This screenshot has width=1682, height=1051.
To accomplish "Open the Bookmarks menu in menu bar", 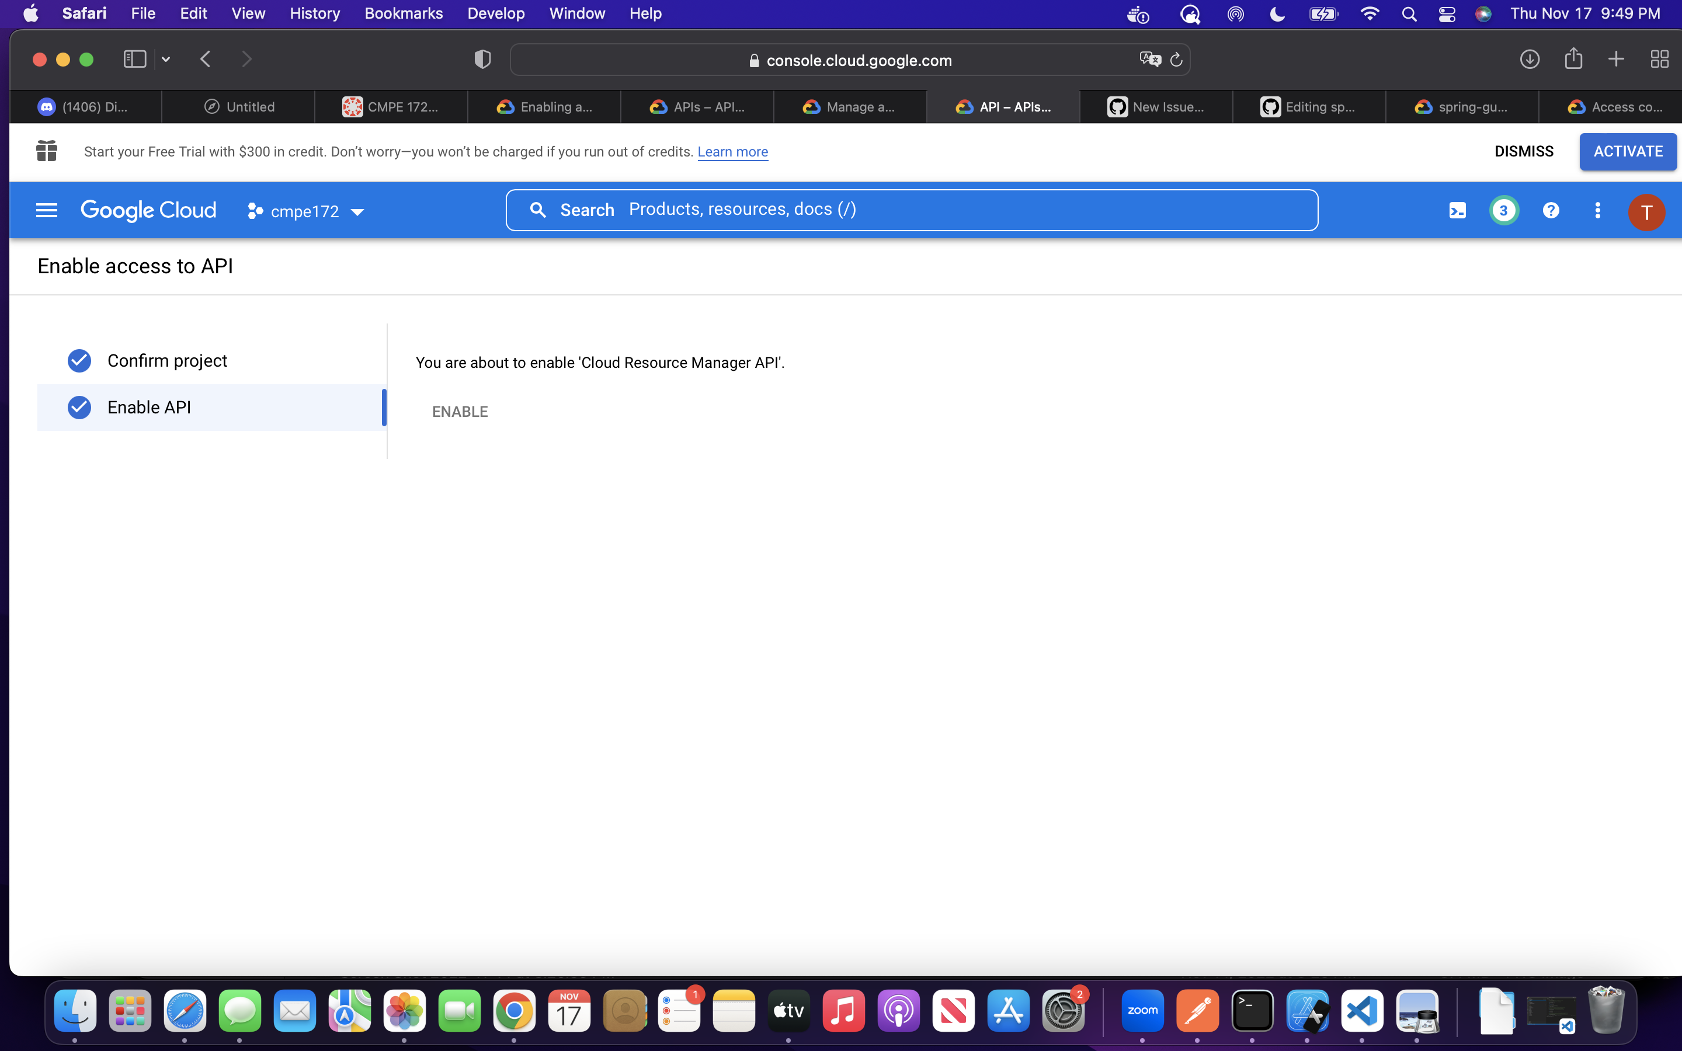I will [403, 14].
